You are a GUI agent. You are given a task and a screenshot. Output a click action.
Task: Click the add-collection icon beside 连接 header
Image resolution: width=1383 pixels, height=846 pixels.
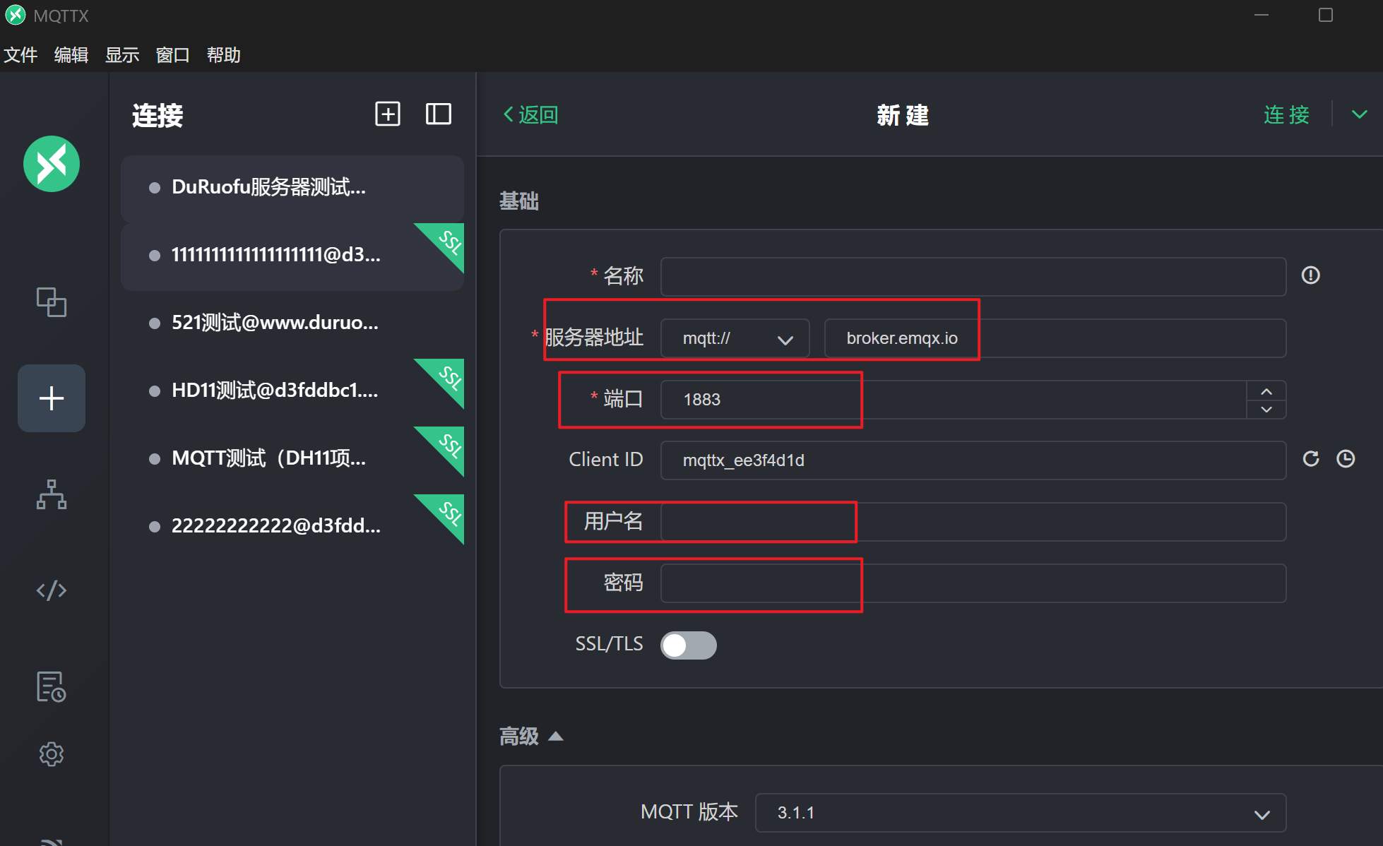[387, 114]
